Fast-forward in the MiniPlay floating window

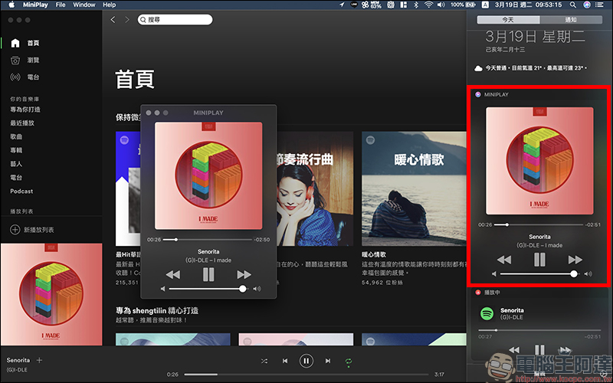[x=244, y=275]
